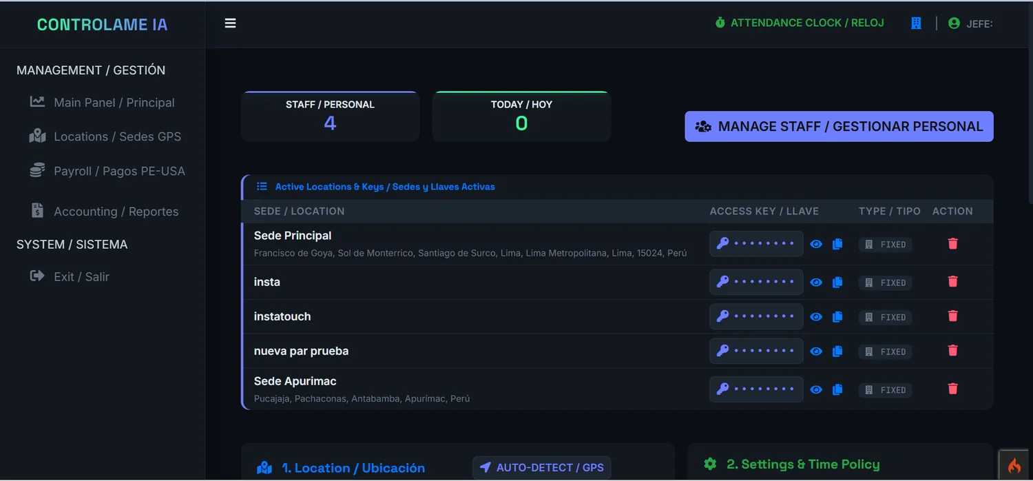The image size is (1033, 481).
Task: Copy the Sede Principal access key
Action: 837,244
